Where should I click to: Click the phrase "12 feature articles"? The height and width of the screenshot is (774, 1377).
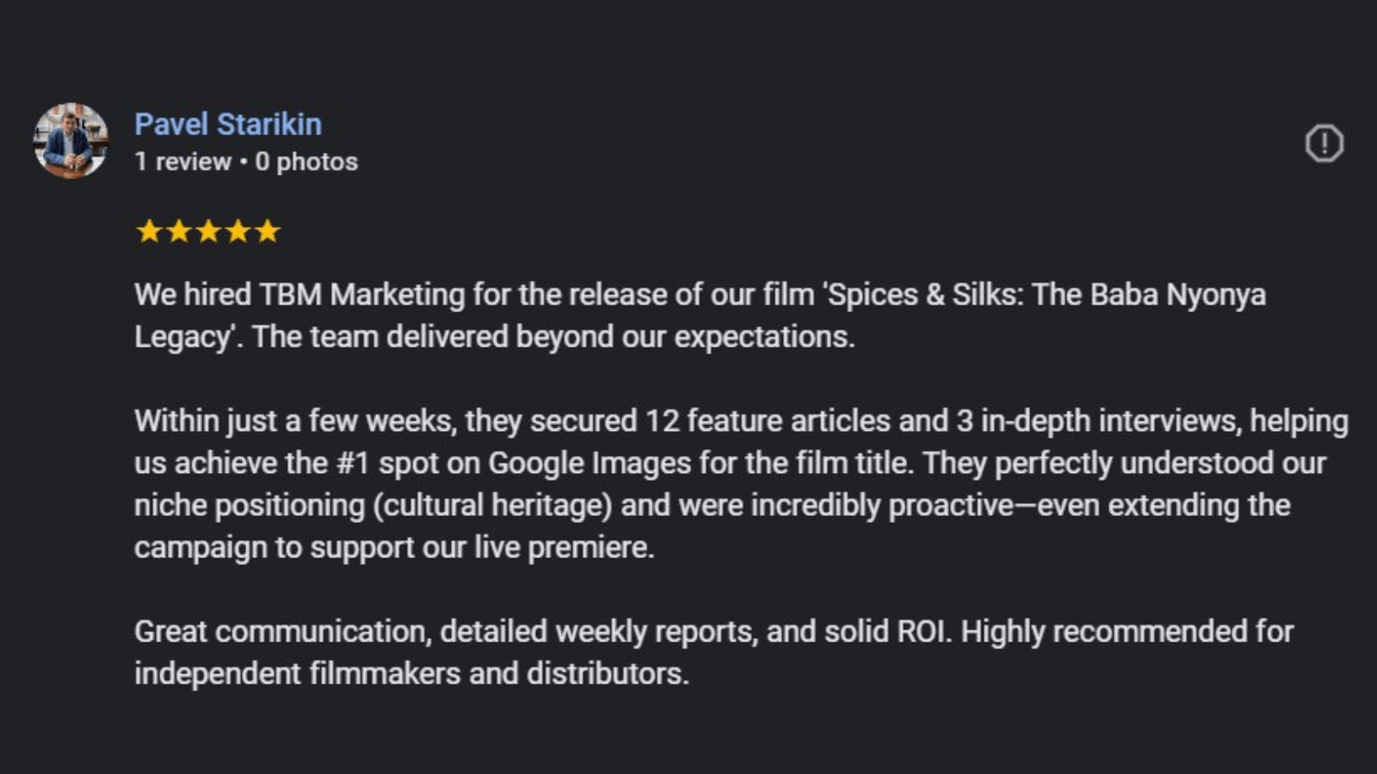click(767, 422)
